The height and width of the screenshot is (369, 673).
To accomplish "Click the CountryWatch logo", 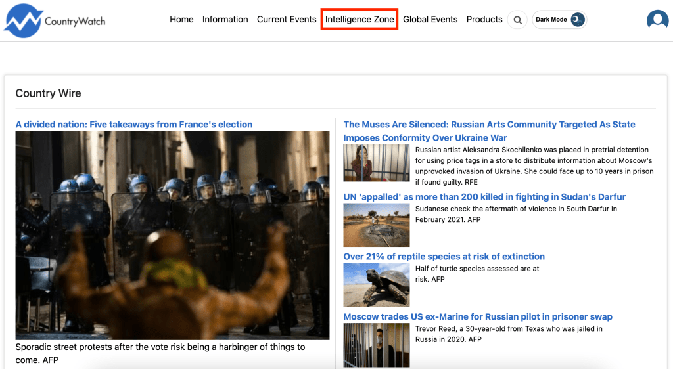I will pyautogui.click(x=55, y=20).
